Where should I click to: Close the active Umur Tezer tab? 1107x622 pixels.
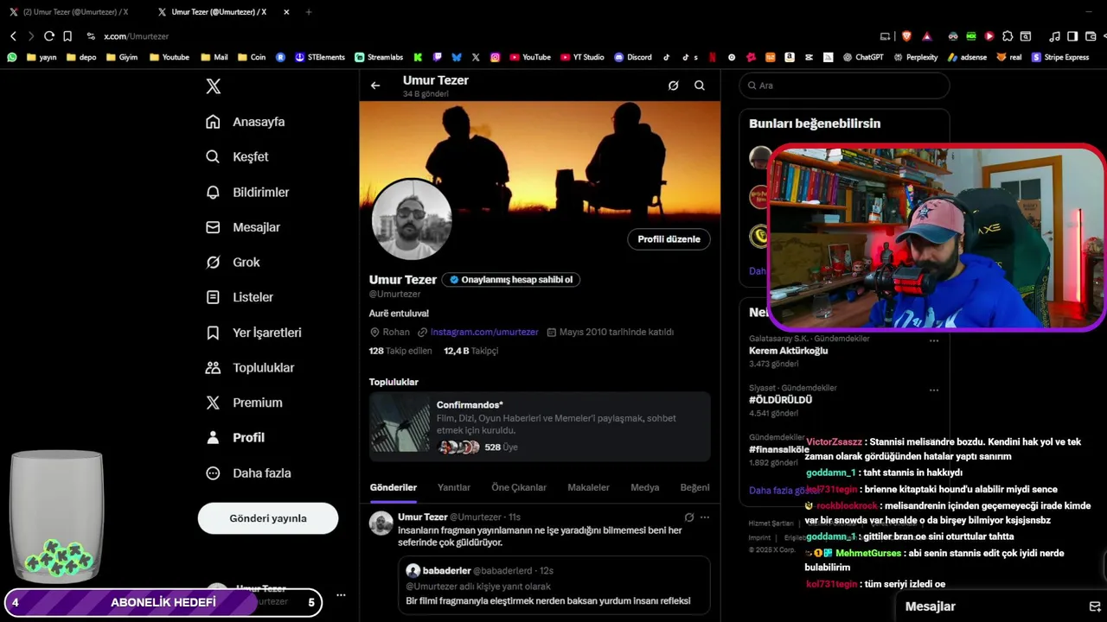click(x=286, y=12)
